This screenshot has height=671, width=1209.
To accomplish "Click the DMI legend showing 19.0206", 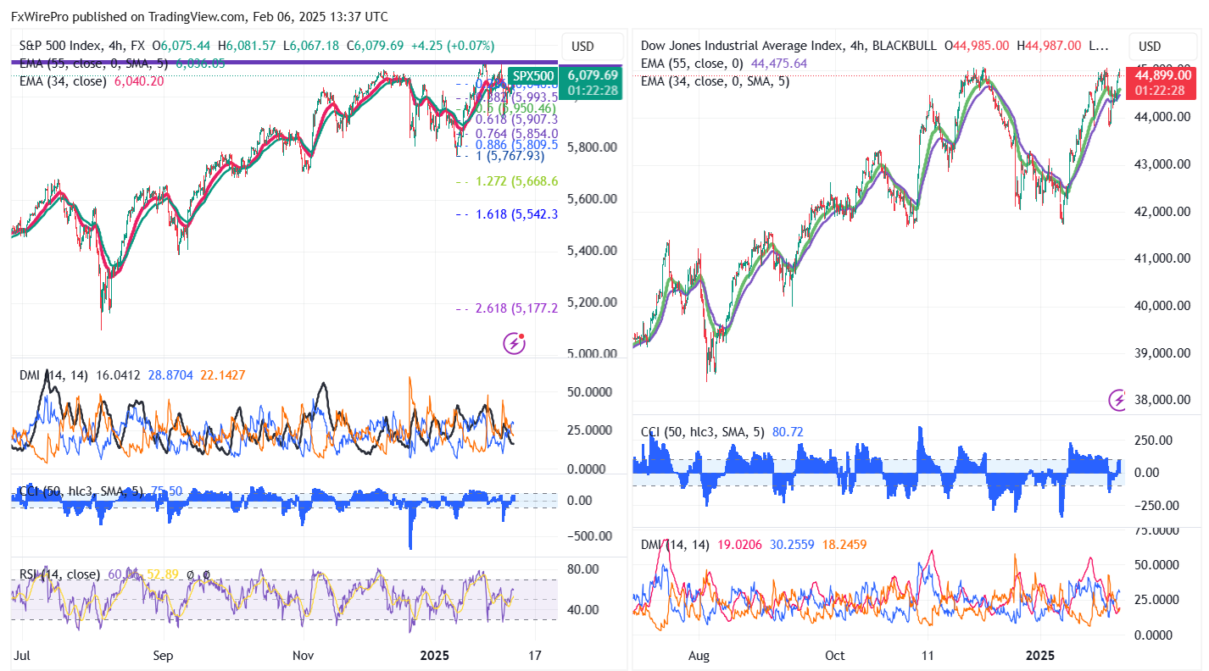I will pos(754,544).
